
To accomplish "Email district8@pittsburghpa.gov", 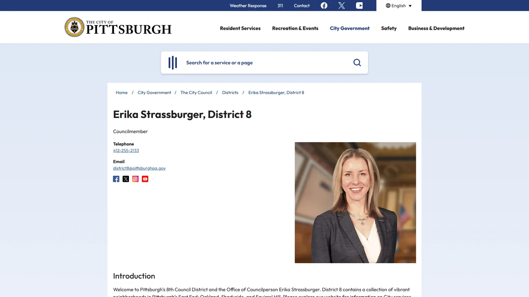I will 139,168.
